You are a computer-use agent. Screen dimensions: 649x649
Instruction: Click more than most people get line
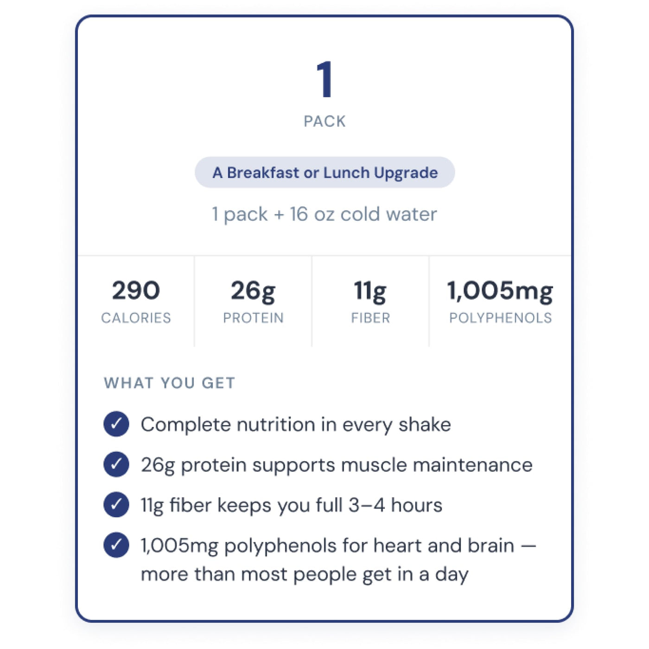(x=305, y=574)
